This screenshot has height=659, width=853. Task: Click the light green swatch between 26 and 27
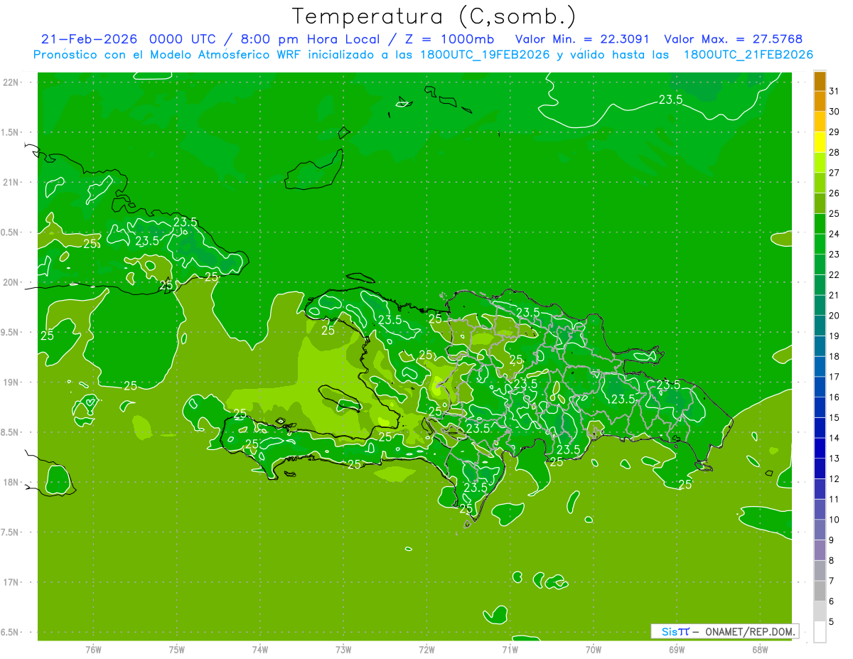(x=820, y=183)
